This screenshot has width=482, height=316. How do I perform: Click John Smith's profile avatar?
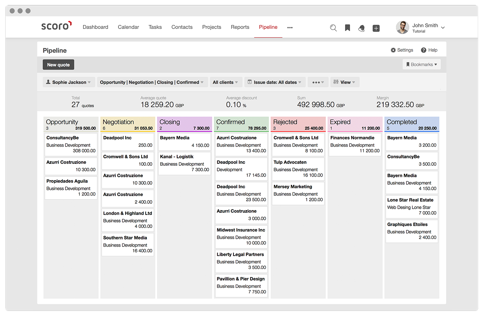402,27
